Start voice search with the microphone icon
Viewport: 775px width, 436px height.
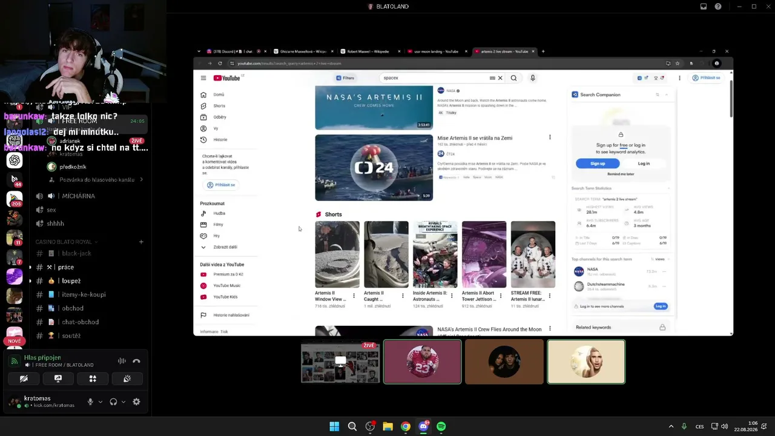point(533,78)
